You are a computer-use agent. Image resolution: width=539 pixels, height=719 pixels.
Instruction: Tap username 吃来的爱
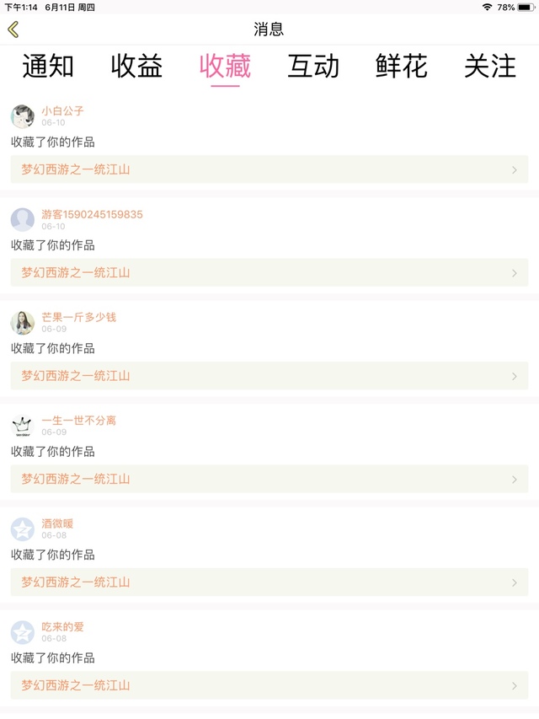pos(63,627)
